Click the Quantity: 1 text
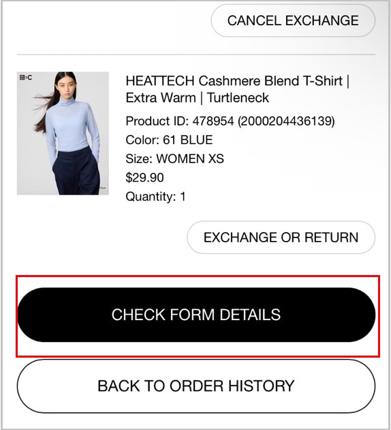 155,197
